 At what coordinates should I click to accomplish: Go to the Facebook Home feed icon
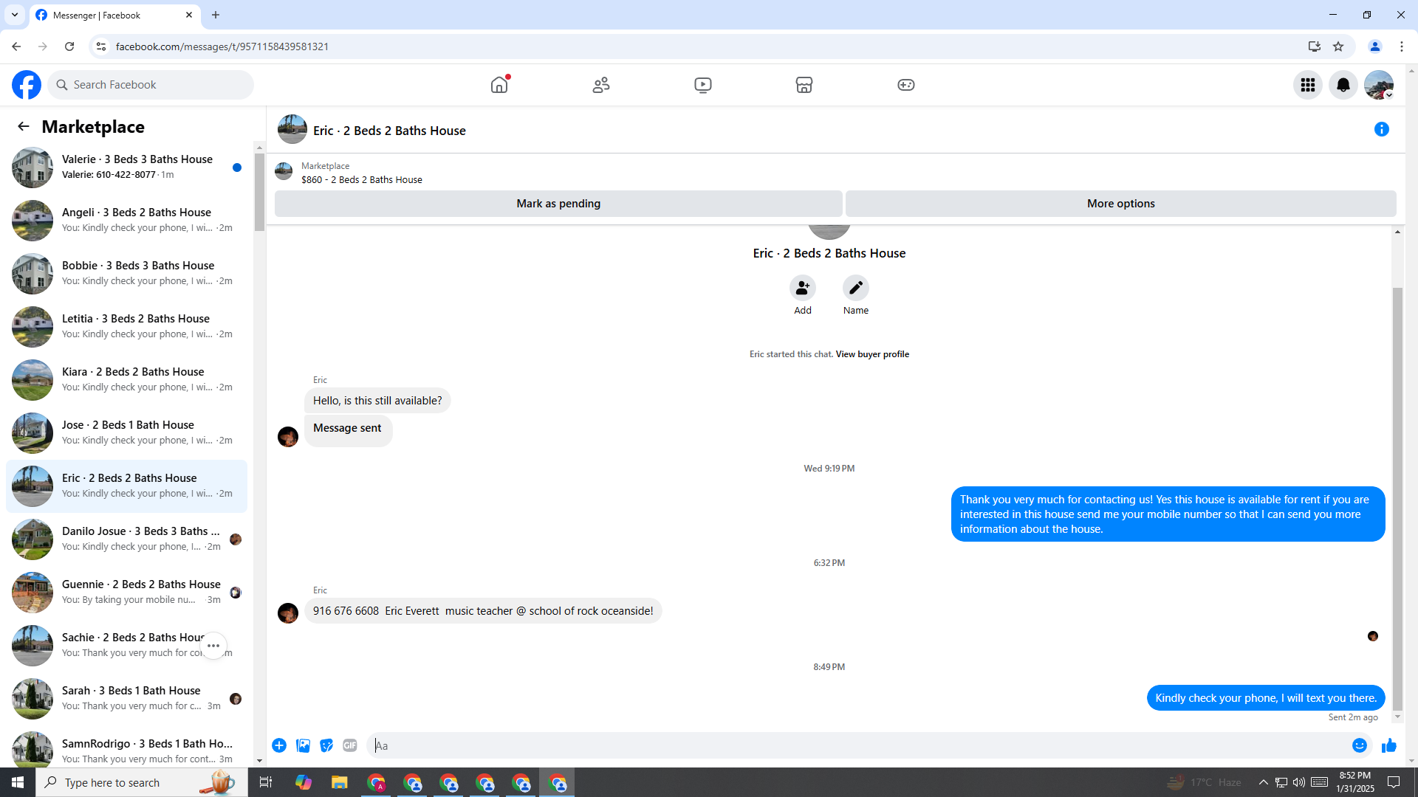point(499,85)
